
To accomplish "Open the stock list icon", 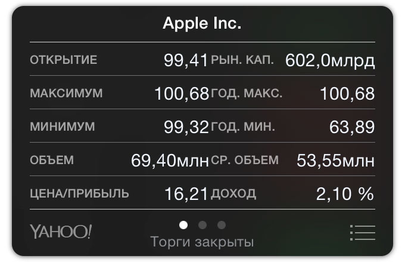I will coord(362,232).
